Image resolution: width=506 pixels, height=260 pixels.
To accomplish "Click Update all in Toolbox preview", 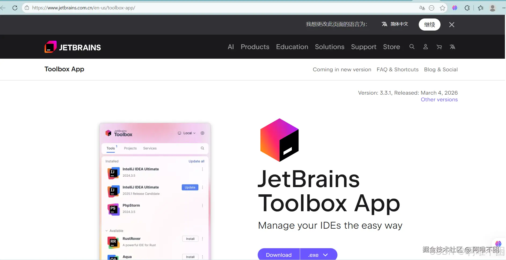I will (196, 161).
